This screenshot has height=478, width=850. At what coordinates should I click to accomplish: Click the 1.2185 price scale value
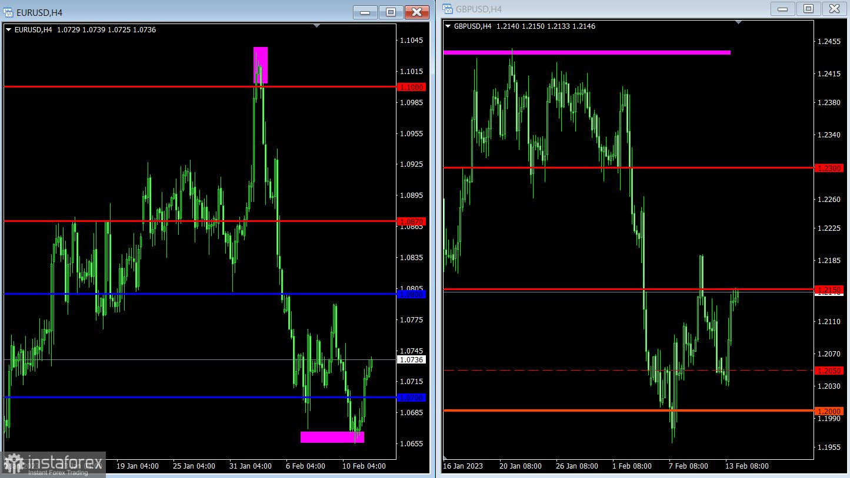coord(829,260)
